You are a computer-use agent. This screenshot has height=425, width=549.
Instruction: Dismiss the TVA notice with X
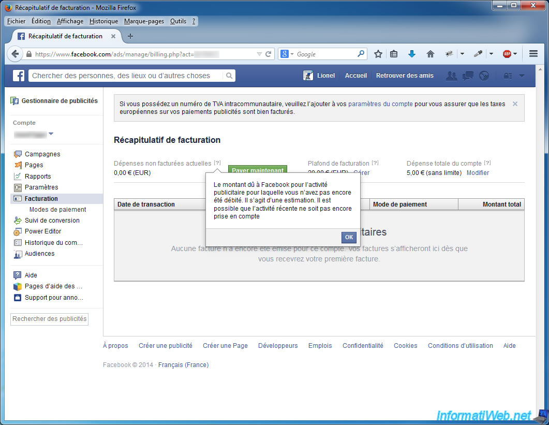pos(515,104)
